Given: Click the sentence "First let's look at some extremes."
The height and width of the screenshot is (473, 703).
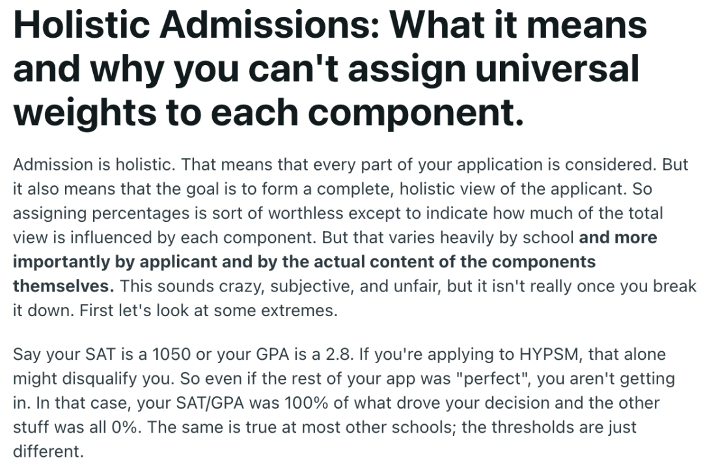Looking at the screenshot, I should tap(208, 310).
